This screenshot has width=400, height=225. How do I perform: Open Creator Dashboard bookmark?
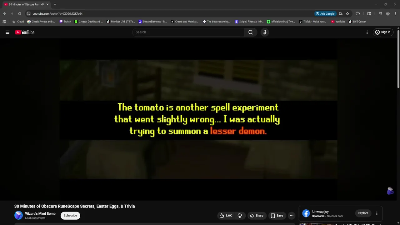(89, 22)
